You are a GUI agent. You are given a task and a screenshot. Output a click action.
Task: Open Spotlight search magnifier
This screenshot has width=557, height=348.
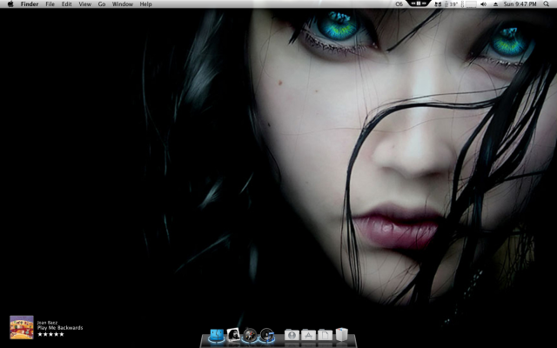click(x=546, y=3)
